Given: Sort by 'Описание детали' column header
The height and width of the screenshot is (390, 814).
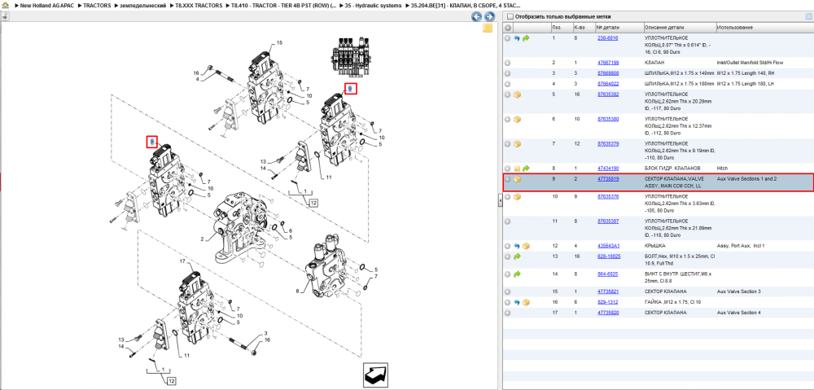Looking at the screenshot, I should [x=679, y=28].
